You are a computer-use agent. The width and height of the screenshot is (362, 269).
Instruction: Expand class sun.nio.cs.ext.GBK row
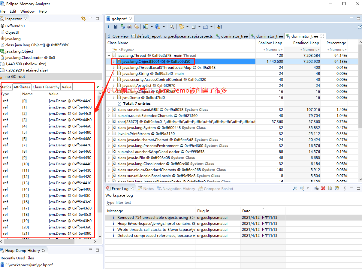pyautogui.click(x=109, y=109)
